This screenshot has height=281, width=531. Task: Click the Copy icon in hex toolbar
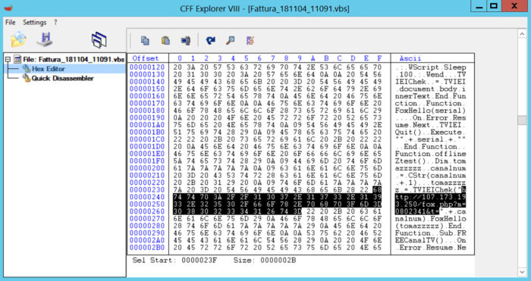click(145, 41)
